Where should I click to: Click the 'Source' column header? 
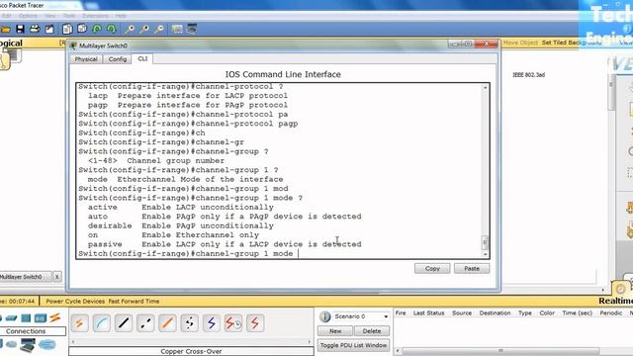(x=462, y=312)
